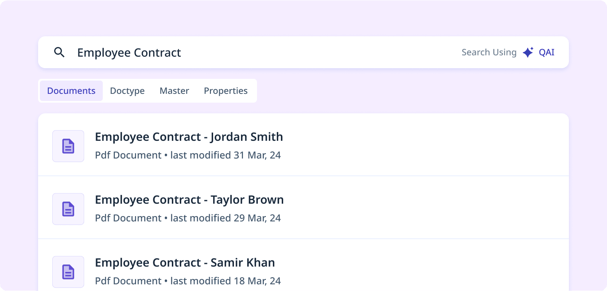
Task: Click the Jordan Smith document file icon
Action: (68, 146)
